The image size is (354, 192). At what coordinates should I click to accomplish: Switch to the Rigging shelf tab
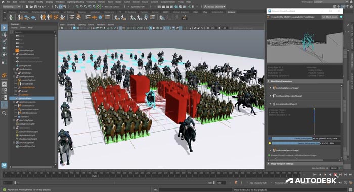click(x=82, y=12)
